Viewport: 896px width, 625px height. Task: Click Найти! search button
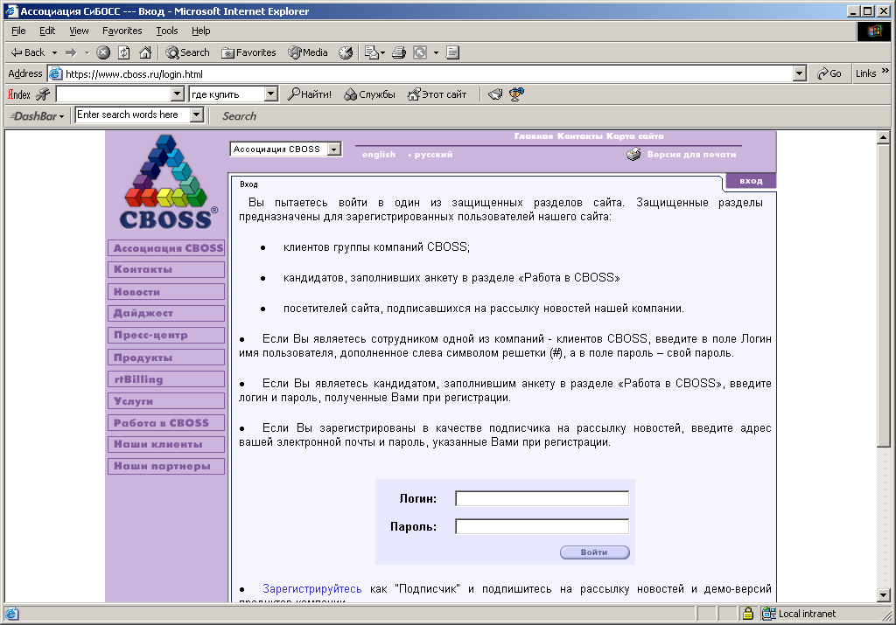309,94
